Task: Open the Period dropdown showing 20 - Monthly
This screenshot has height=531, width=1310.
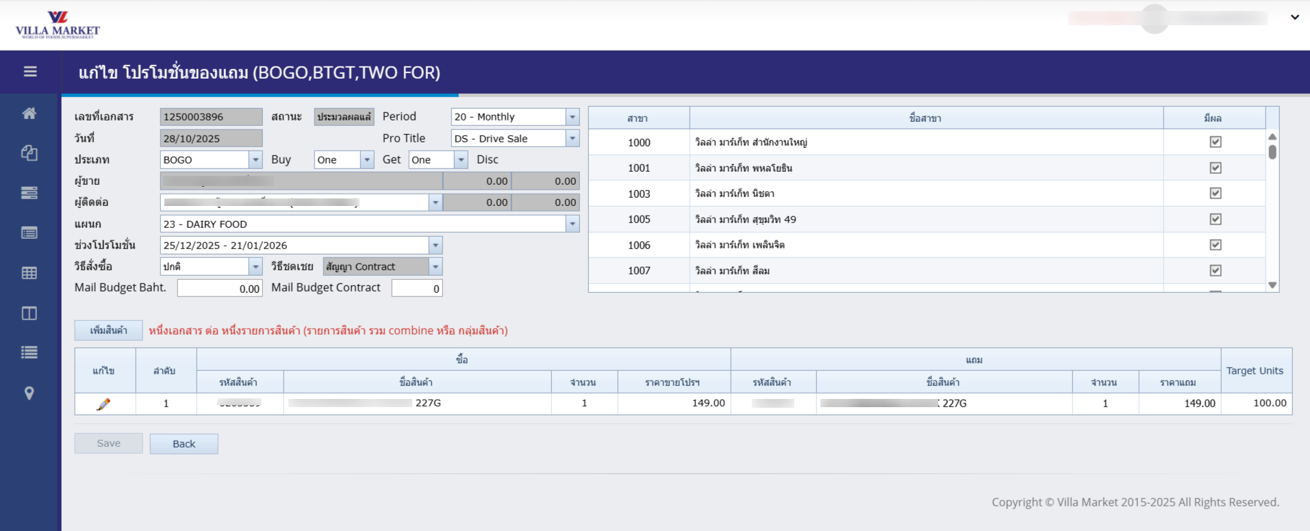Action: [x=572, y=117]
